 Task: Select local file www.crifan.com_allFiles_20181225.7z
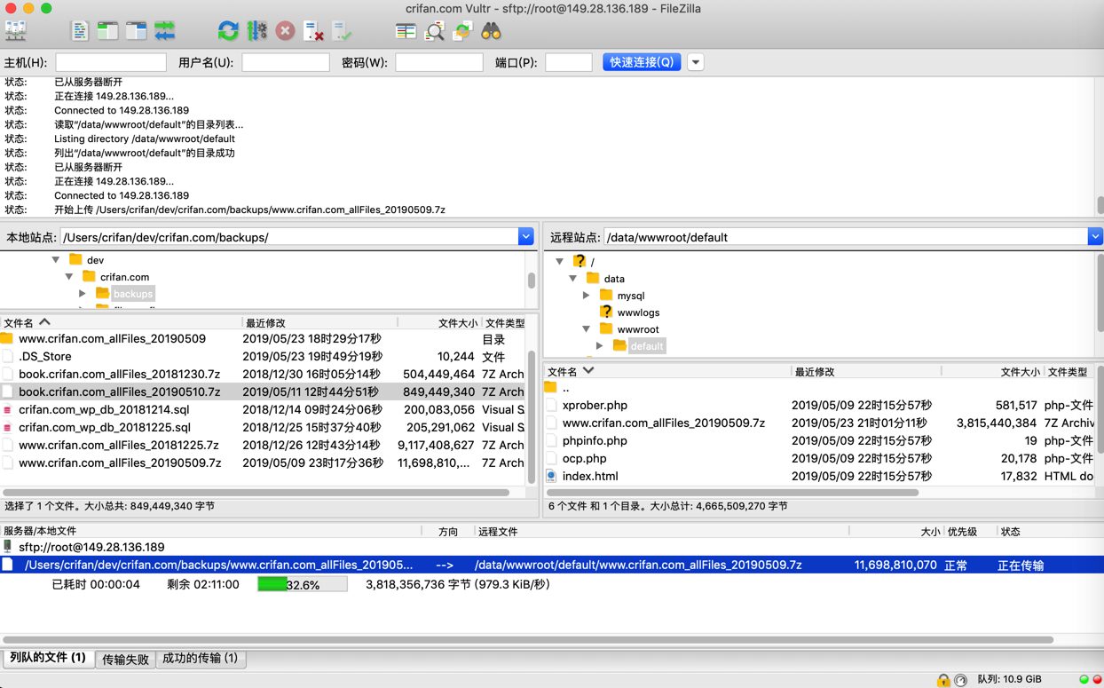pos(263,445)
